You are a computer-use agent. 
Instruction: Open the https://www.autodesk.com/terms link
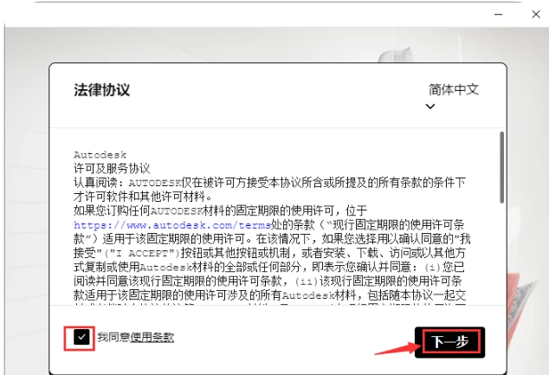click(172, 225)
